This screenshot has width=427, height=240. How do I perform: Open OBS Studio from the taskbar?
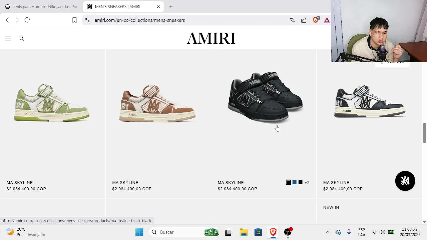pyautogui.click(x=288, y=232)
